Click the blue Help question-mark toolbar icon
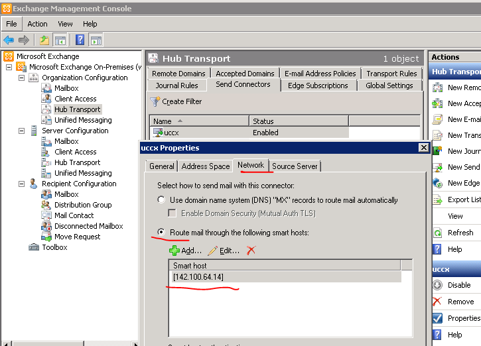 [80, 40]
